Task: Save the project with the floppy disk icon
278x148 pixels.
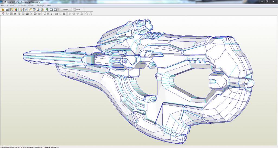Action: coord(7,9)
